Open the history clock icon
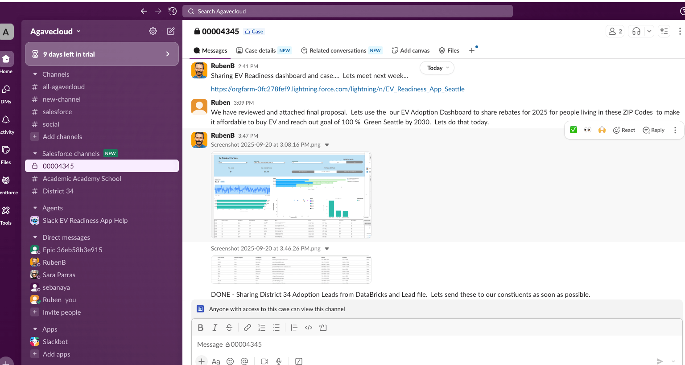The width and height of the screenshot is (685, 365). coord(173,11)
